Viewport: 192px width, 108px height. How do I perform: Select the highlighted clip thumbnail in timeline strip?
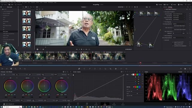pyautogui.click(x=85, y=56)
